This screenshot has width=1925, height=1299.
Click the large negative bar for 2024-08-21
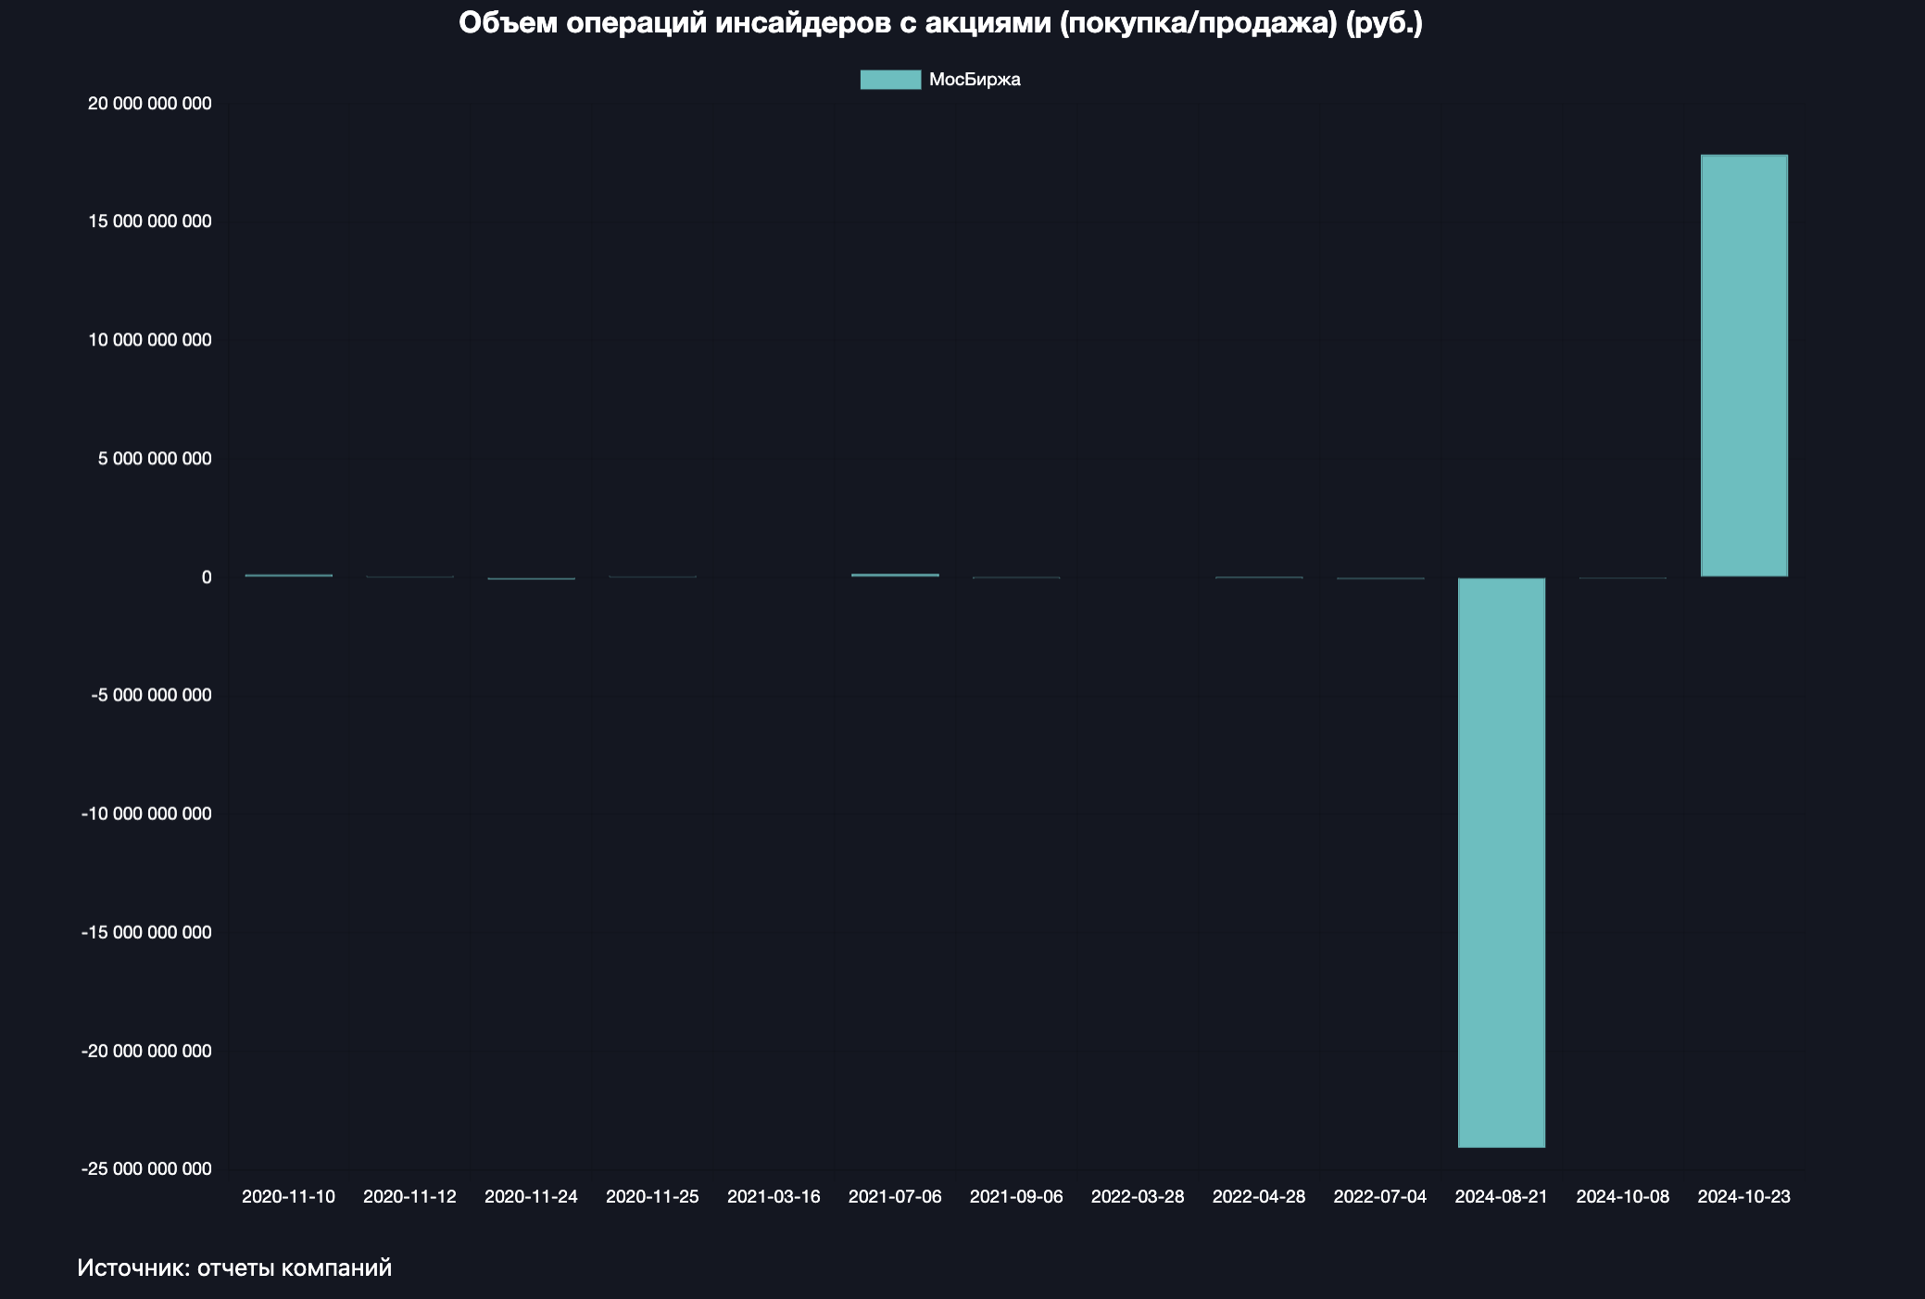(x=1501, y=863)
